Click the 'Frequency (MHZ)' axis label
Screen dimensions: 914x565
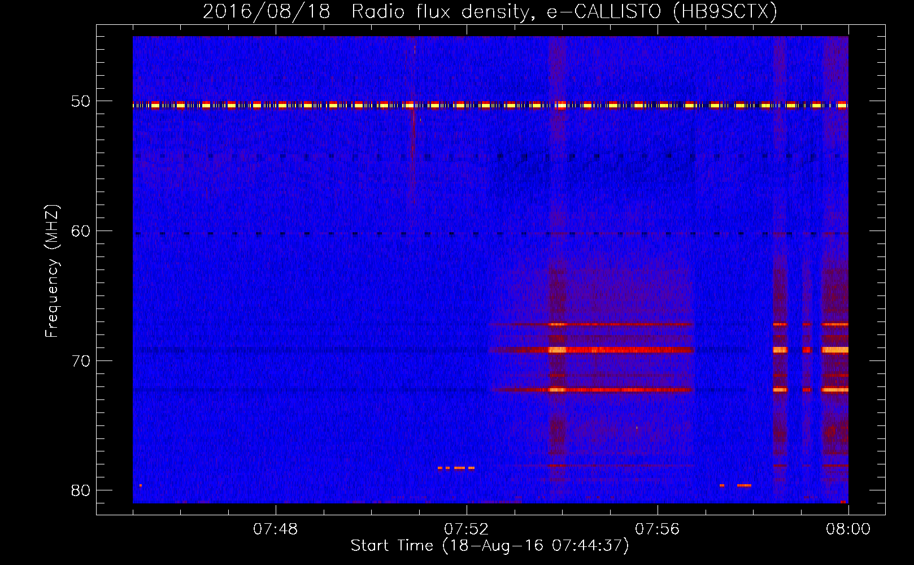pyautogui.click(x=52, y=271)
